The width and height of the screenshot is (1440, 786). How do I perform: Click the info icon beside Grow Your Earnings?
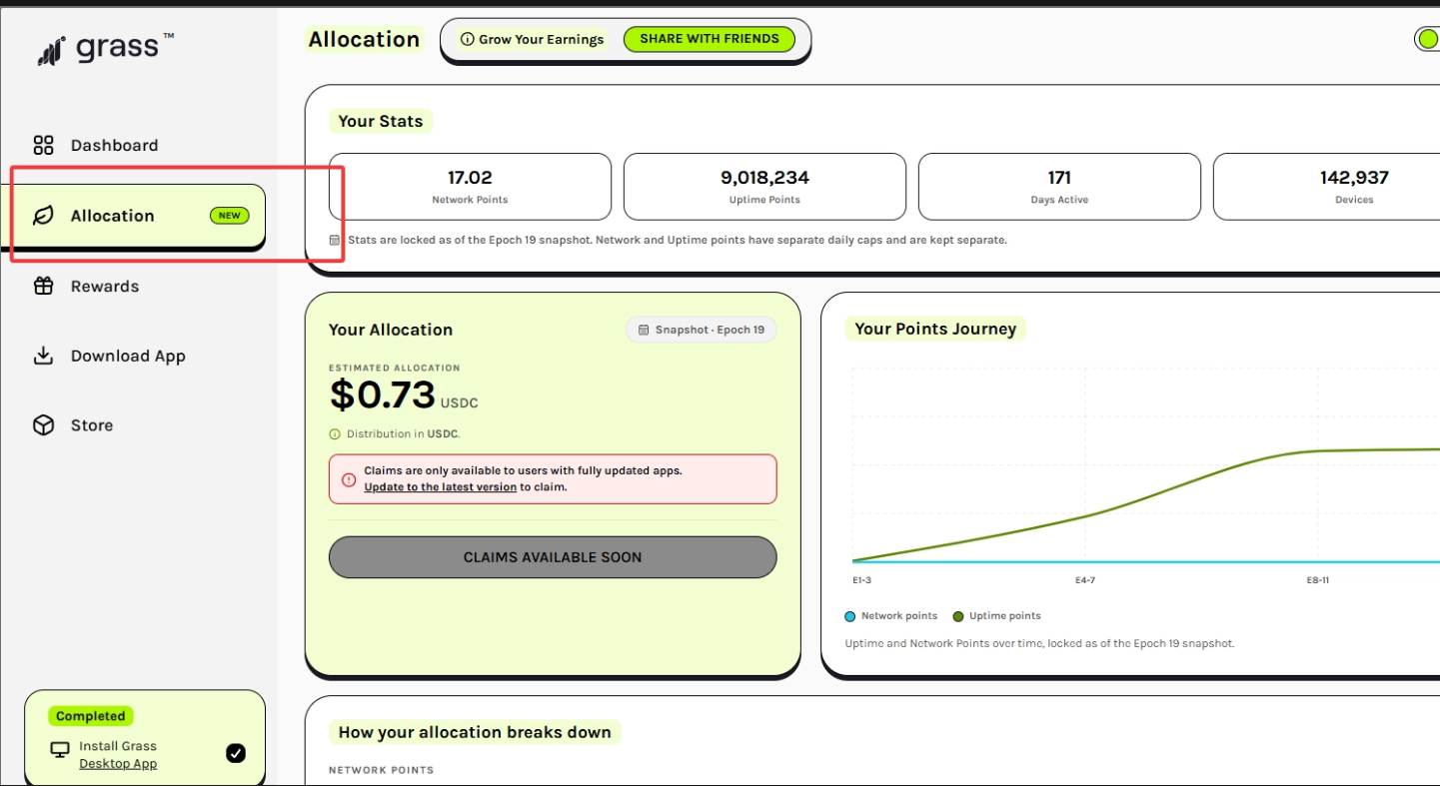(467, 40)
